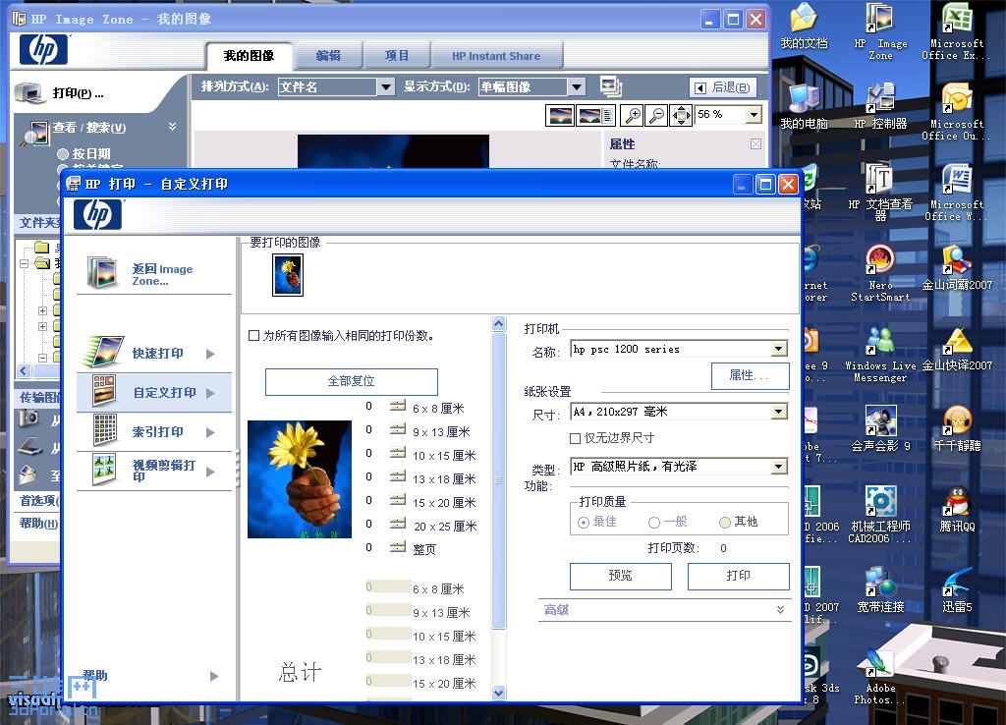Open 我的文档 desktop icon
This screenshot has width=1006, height=725.
[804, 27]
